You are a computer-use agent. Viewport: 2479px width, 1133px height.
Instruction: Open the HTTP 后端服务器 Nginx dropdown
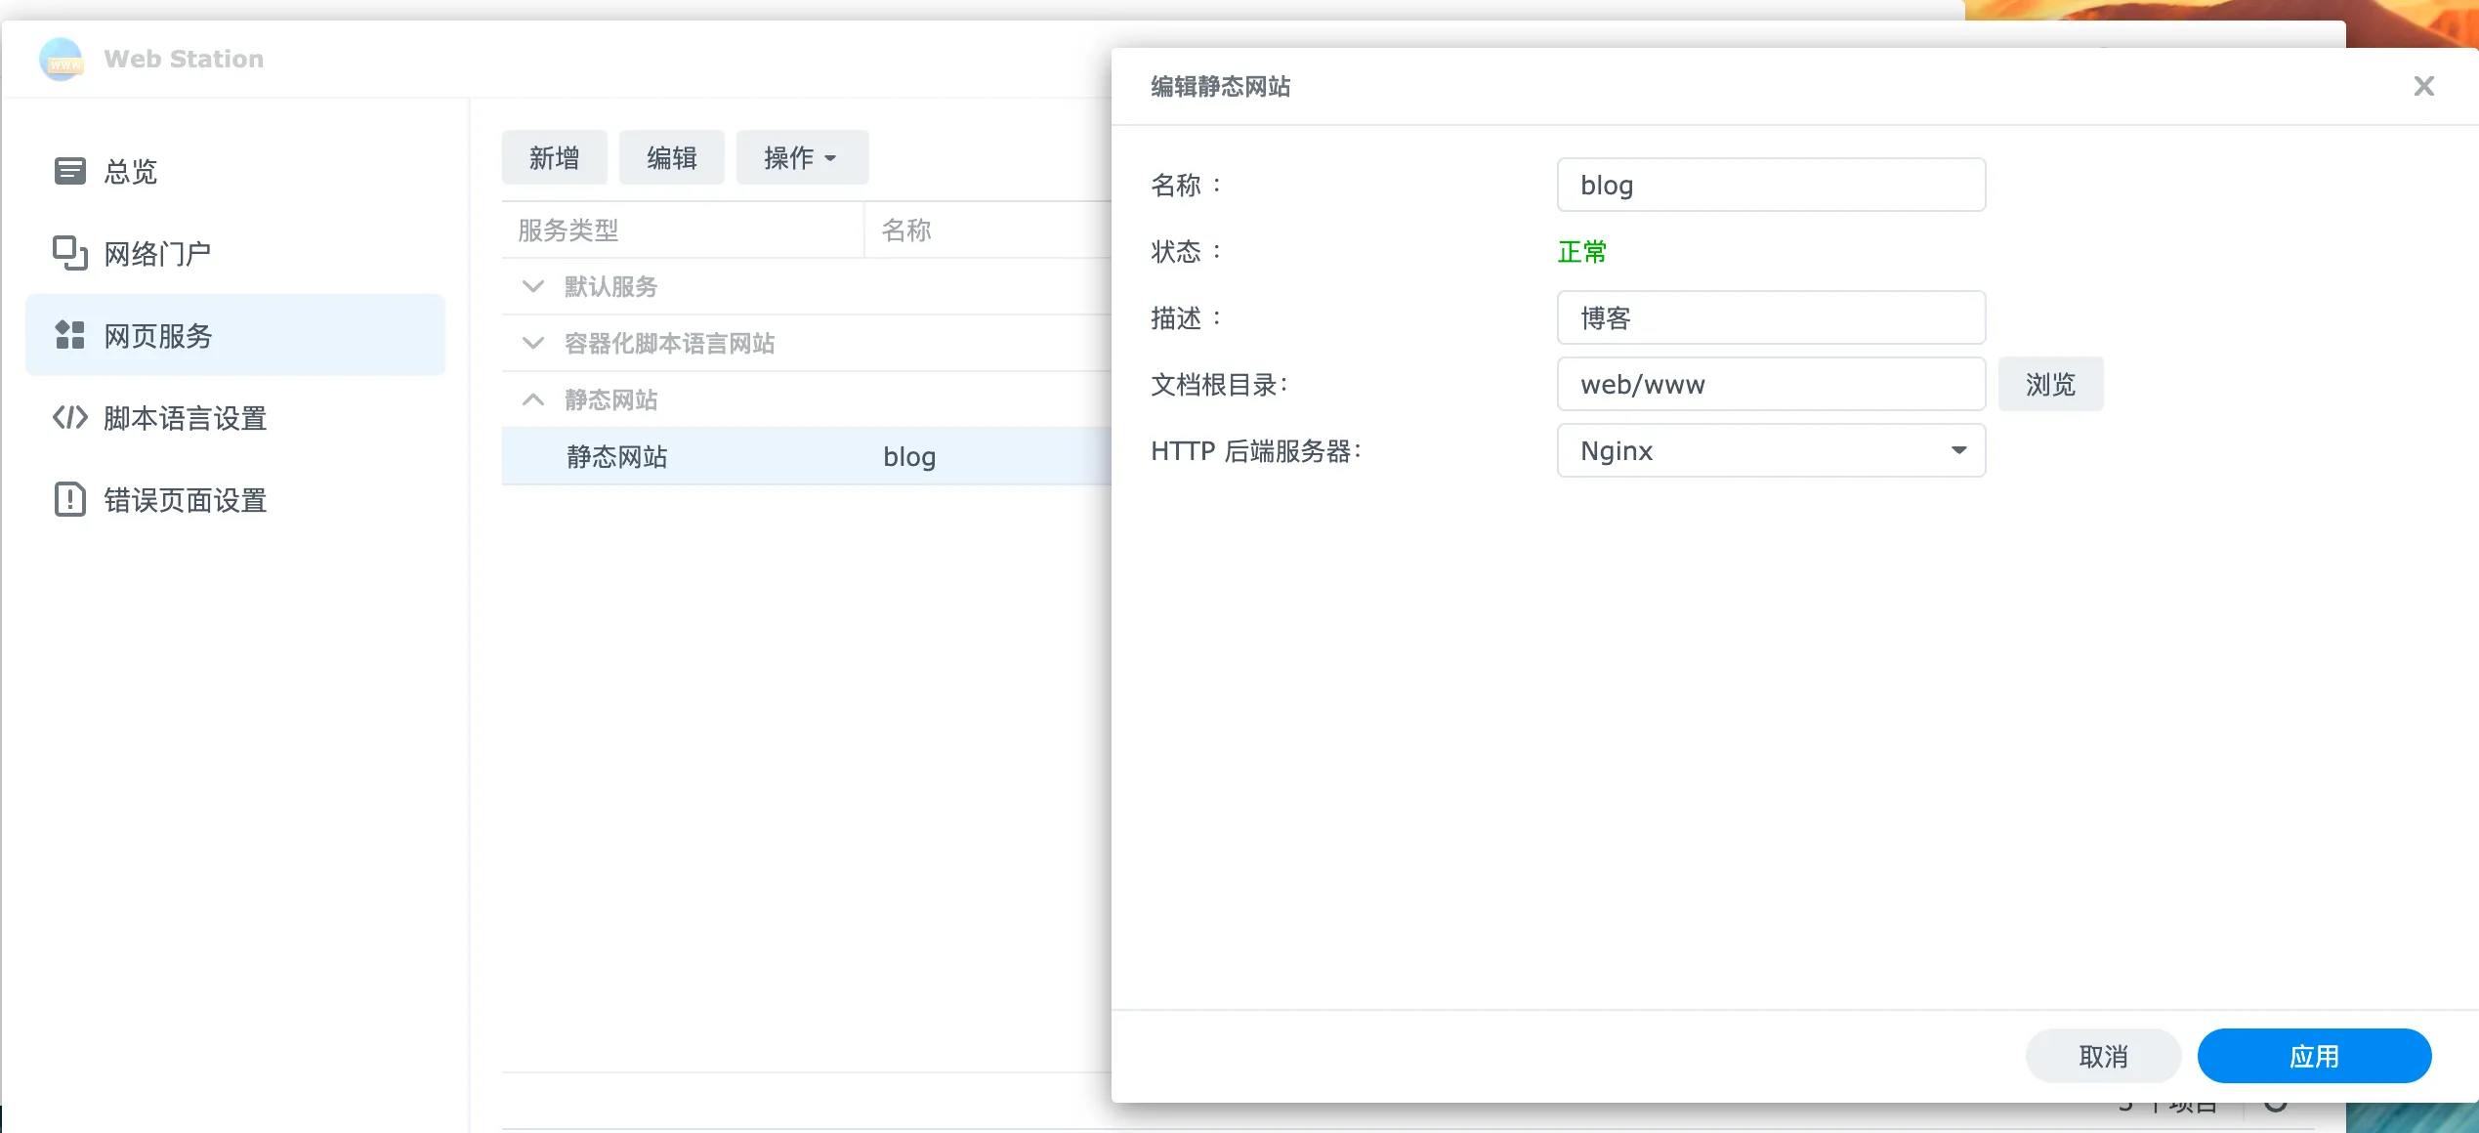1770,451
